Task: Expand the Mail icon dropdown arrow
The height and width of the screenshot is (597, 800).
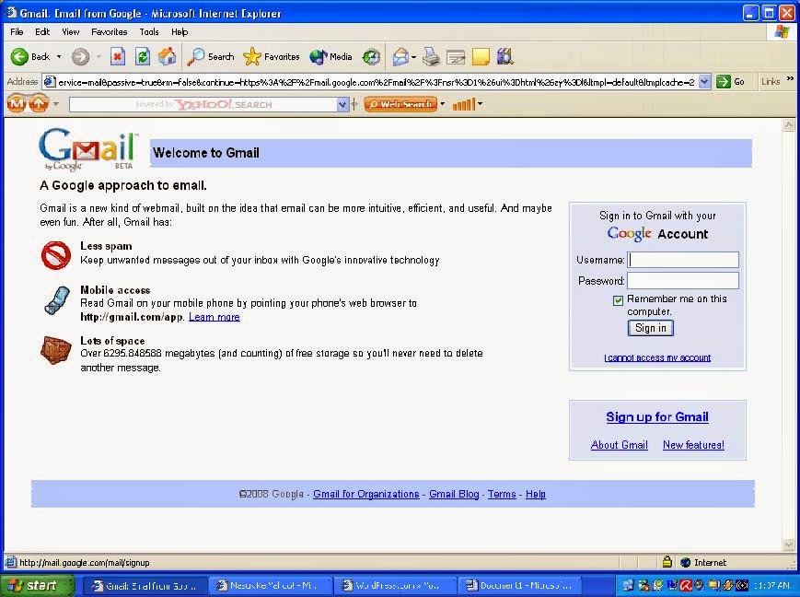Action: [413, 57]
